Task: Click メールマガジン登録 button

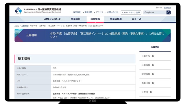Action: coord(131,12)
